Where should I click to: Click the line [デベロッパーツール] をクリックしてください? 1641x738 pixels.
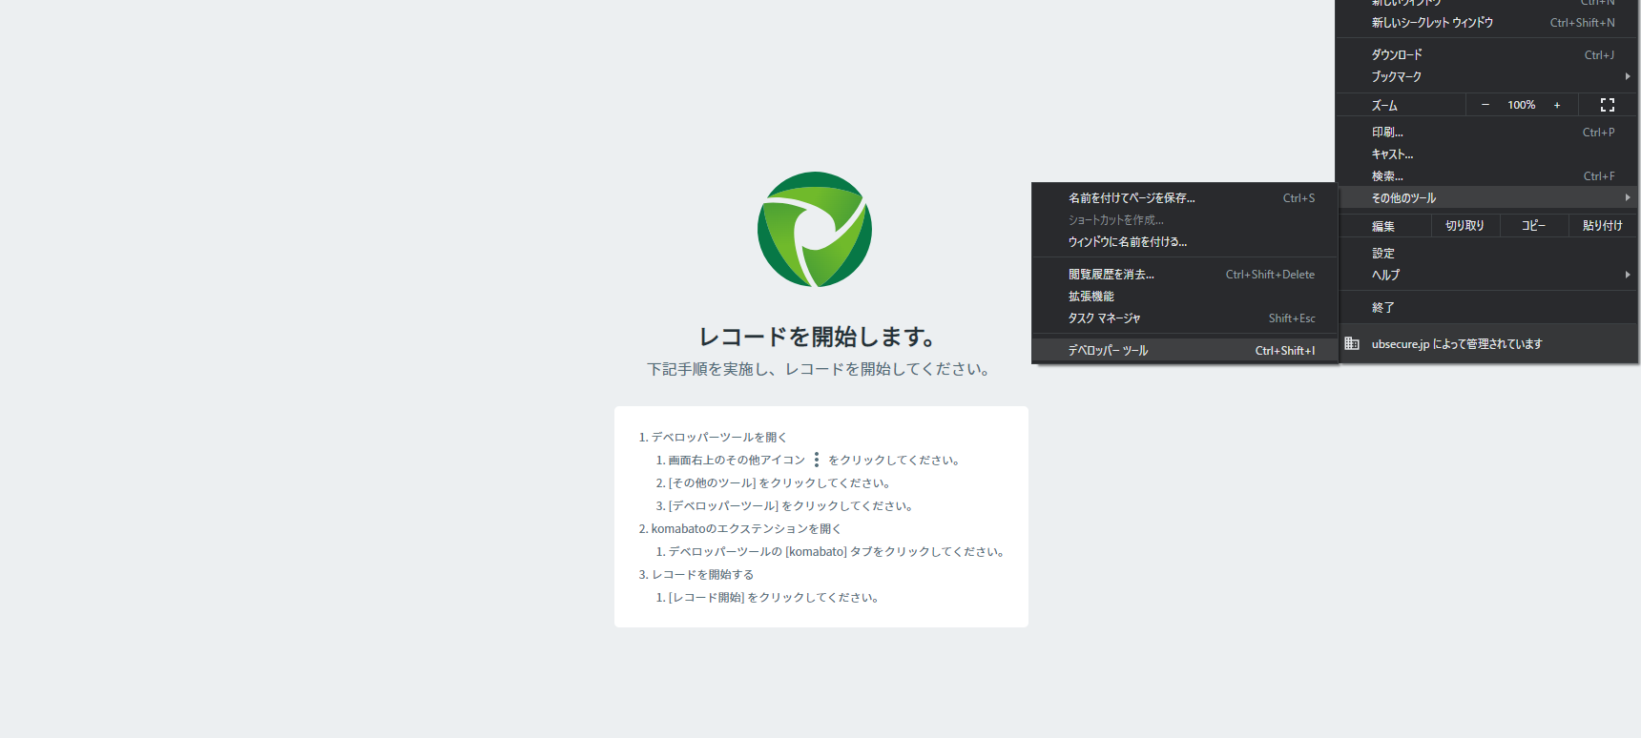click(x=784, y=505)
